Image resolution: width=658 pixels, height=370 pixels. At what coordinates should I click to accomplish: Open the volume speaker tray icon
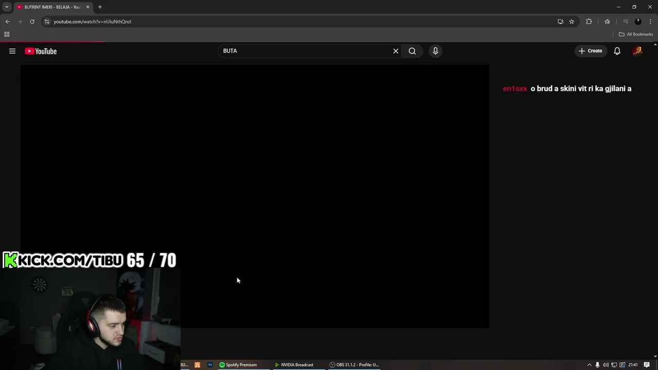coord(606,365)
